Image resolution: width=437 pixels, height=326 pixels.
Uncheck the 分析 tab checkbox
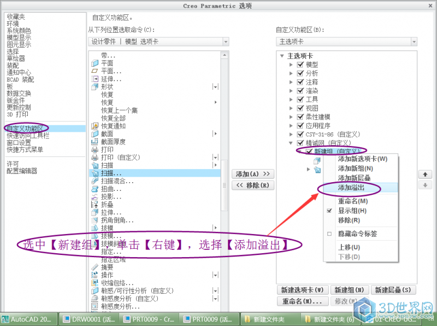pyautogui.click(x=300, y=73)
